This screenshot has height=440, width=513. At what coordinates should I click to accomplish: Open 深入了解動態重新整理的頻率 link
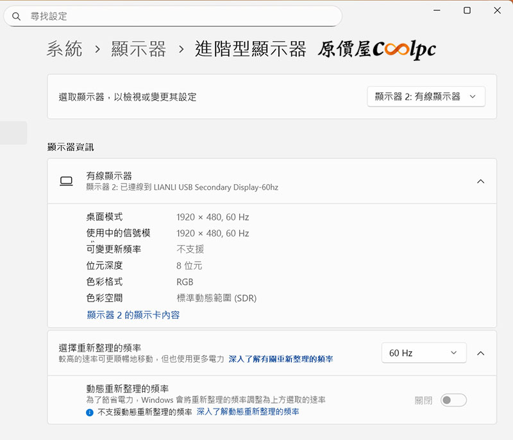pyautogui.click(x=248, y=412)
